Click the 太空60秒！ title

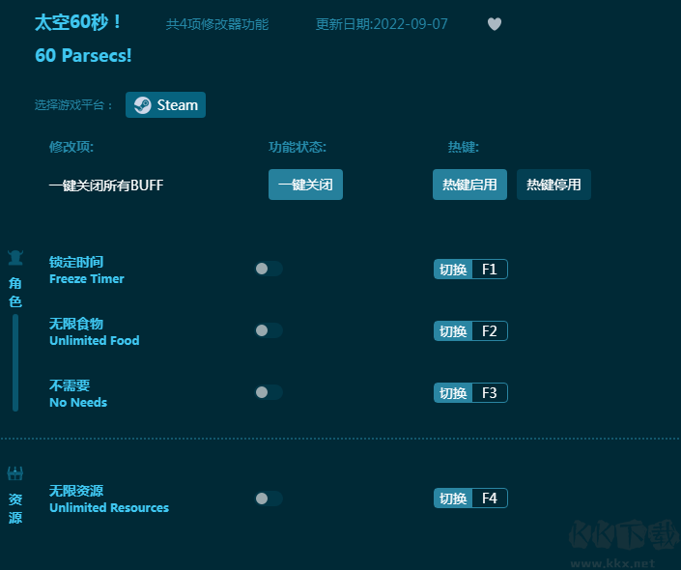(78, 22)
